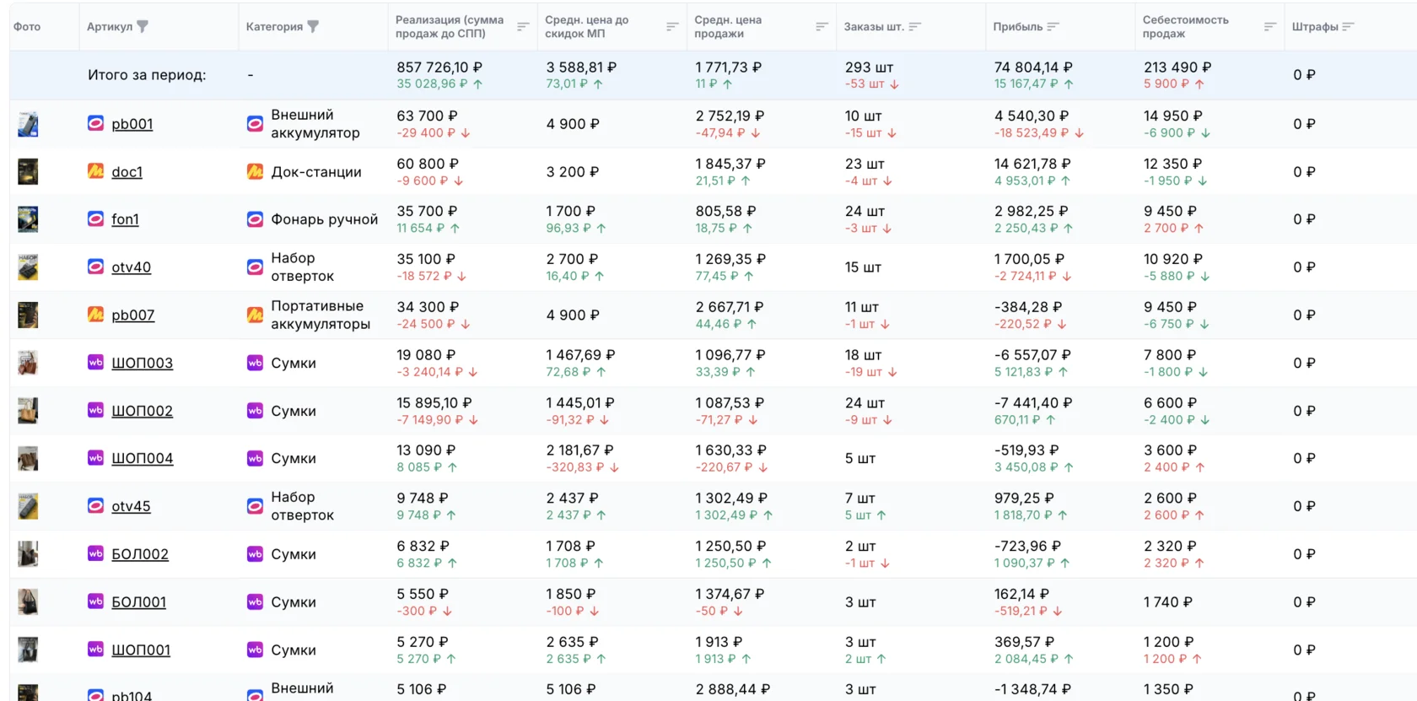This screenshot has height=701, width=1417.
Task: Open article link pb001
Action: (x=132, y=124)
